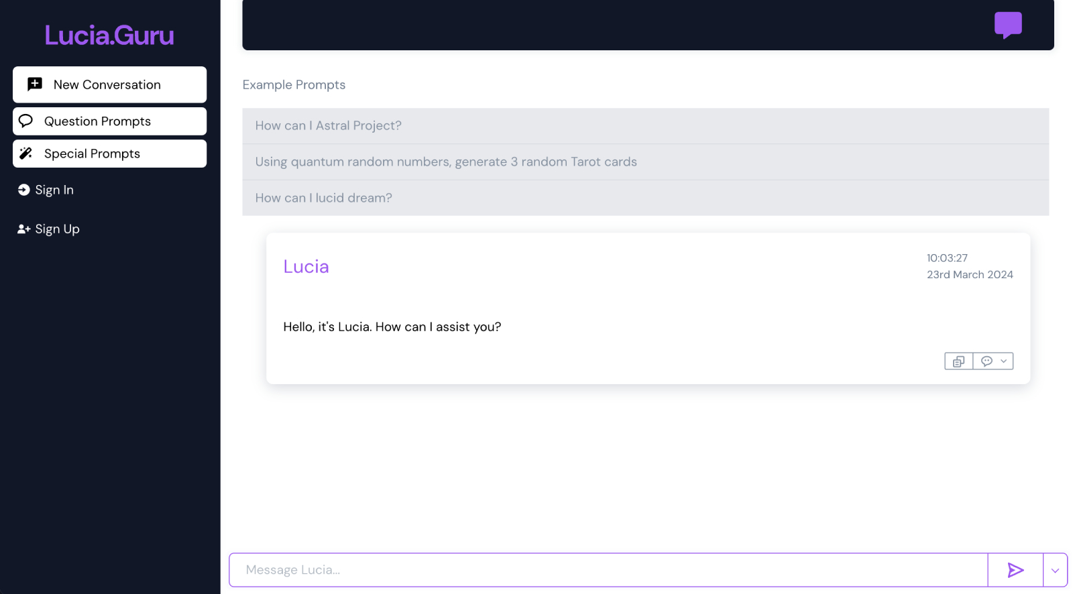Focus the Message Lucia input field
The image size is (1073, 594).
tap(608, 570)
